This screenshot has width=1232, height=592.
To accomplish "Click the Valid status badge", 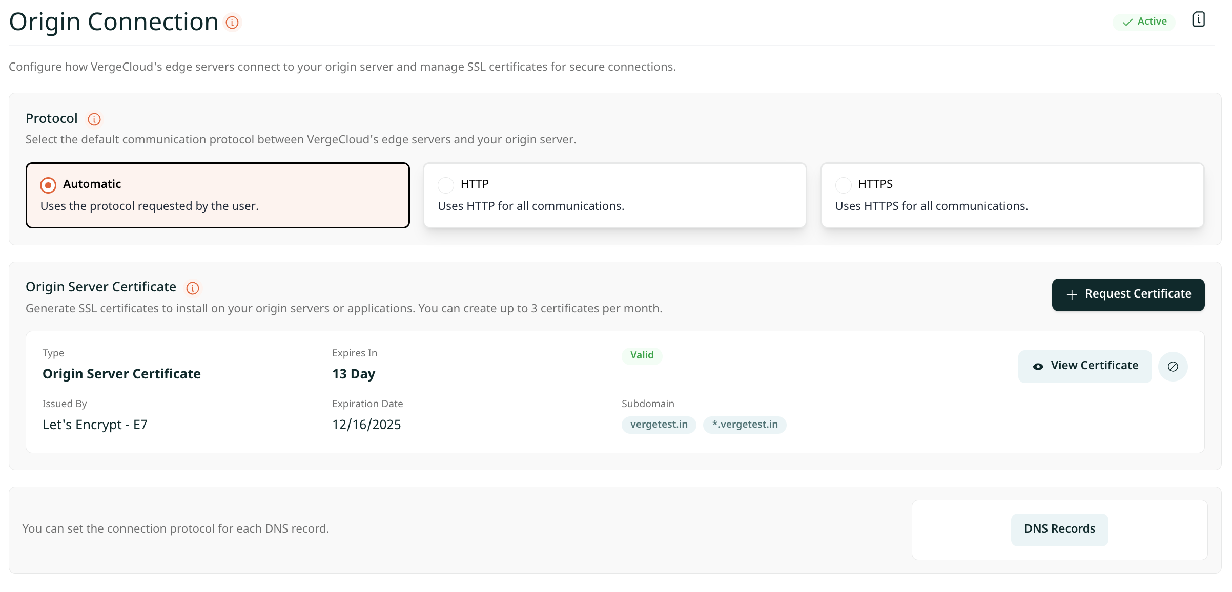I will pyautogui.click(x=642, y=355).
